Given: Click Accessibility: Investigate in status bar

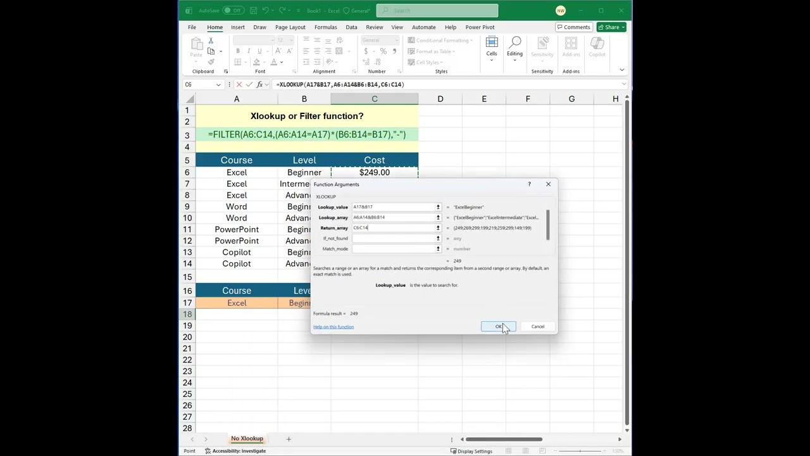Looking at the screenshot, I should click(235, 451).
